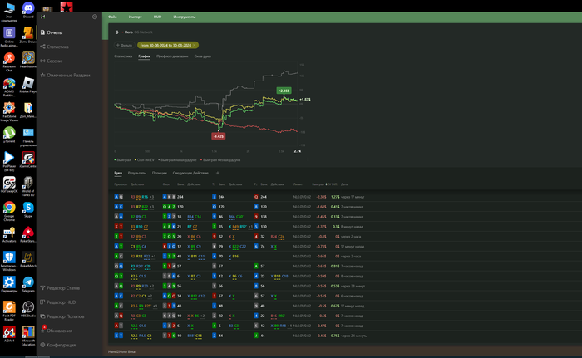This screenshot has height=358, width=582.
Task: Open the Инструменты menu
Action: [184, 17]
